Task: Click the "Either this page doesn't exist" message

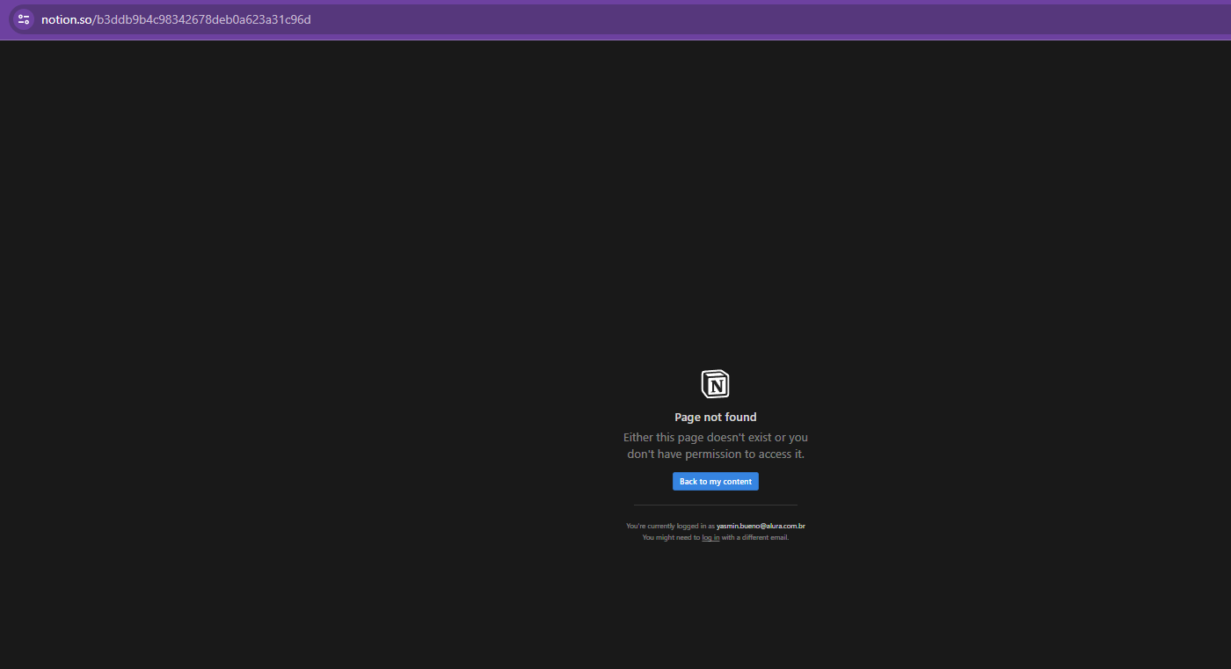Action: (x=716, y=446)
